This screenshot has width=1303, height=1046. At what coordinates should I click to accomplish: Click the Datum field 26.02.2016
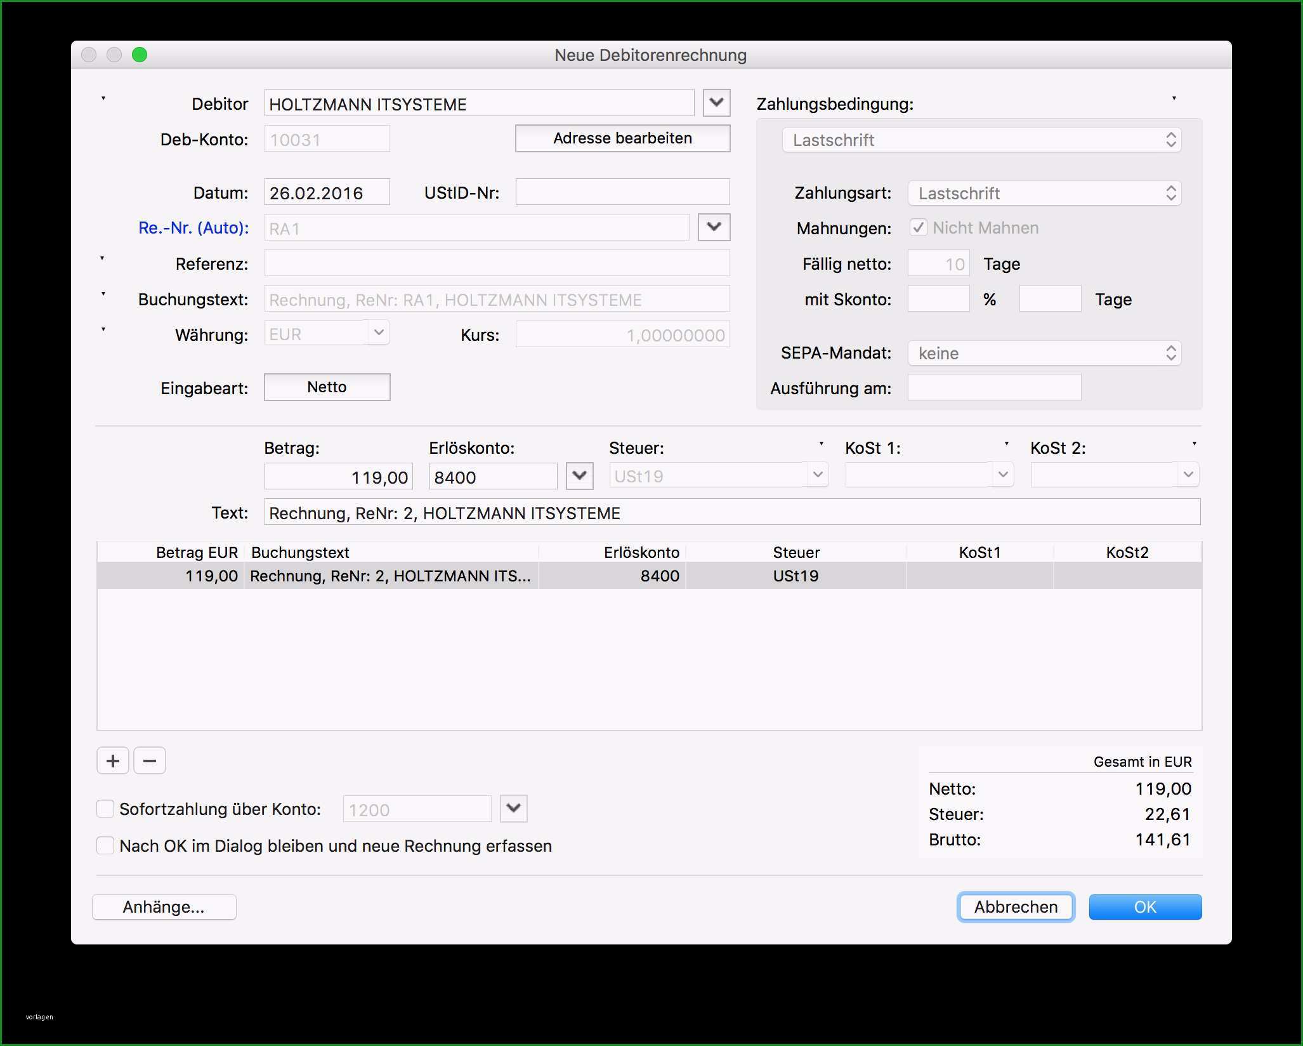pos(327,192)
